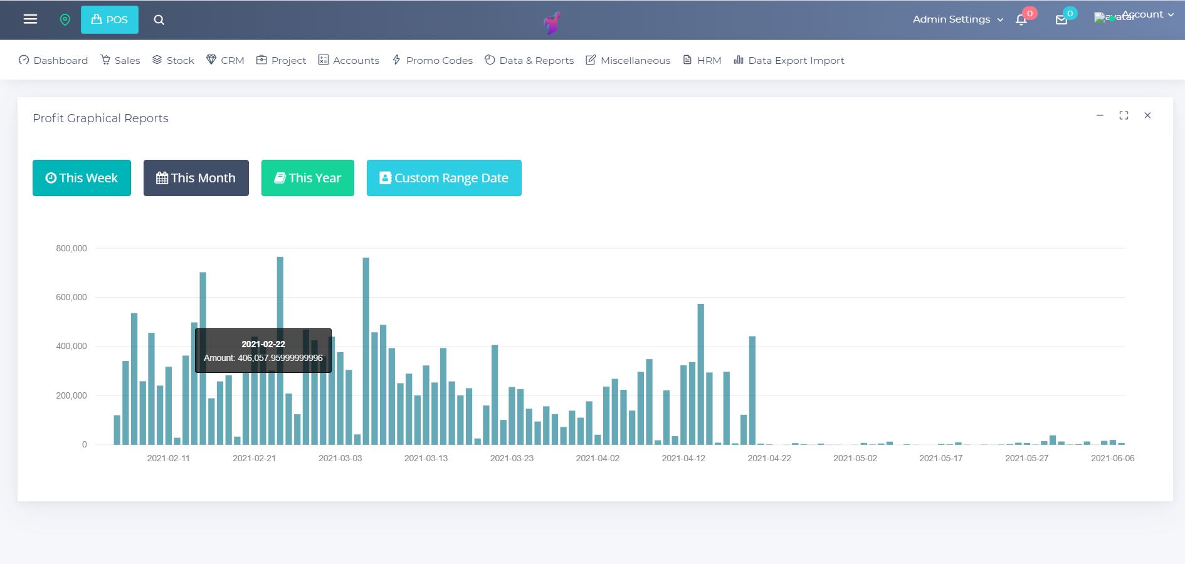Expand the Admin Settings dropdown
This screenshot has width=1185, height=564.
tap(957, 19)
